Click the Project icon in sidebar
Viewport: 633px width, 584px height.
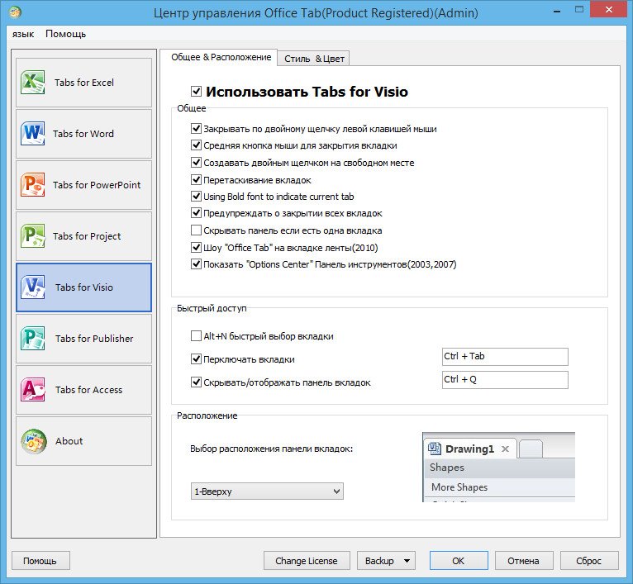(33, 235)
